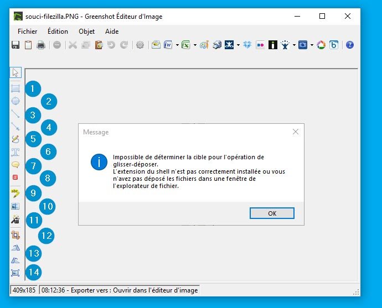382x308 pixels.
Task: Expand the Jira dropdown arrow
Action: [x=294, y=45]
